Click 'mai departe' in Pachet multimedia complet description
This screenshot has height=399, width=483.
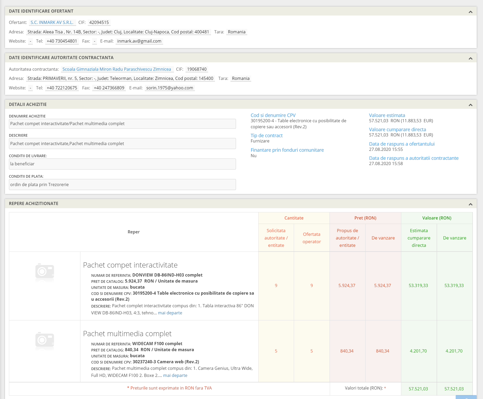(x=175, y=375)
